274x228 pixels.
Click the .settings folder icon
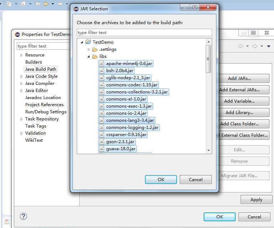click(x=95, y=50)
